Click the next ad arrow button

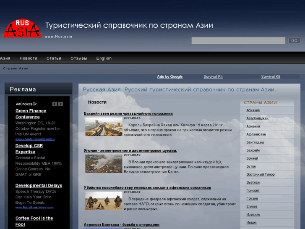60,104
